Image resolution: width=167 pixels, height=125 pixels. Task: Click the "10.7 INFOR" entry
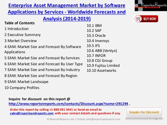(96, 56)
